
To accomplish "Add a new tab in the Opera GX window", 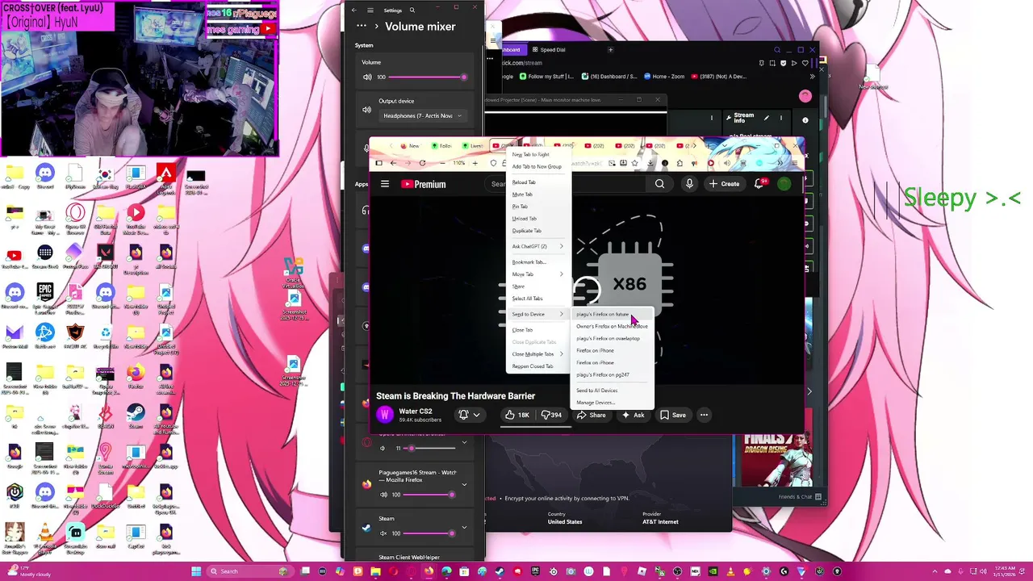I will point(611,50).
